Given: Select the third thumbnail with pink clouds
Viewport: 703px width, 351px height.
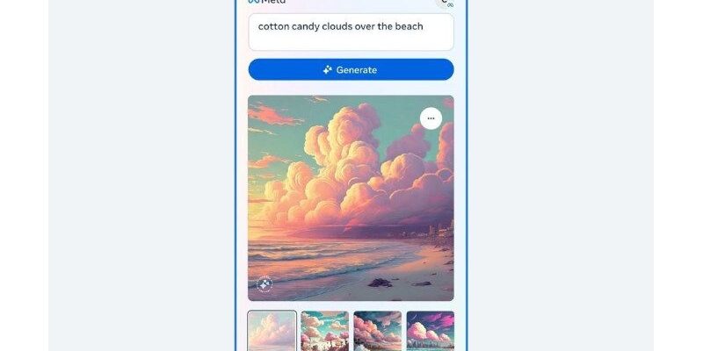Looking at the screenshot, I should [x=378, y=331].
